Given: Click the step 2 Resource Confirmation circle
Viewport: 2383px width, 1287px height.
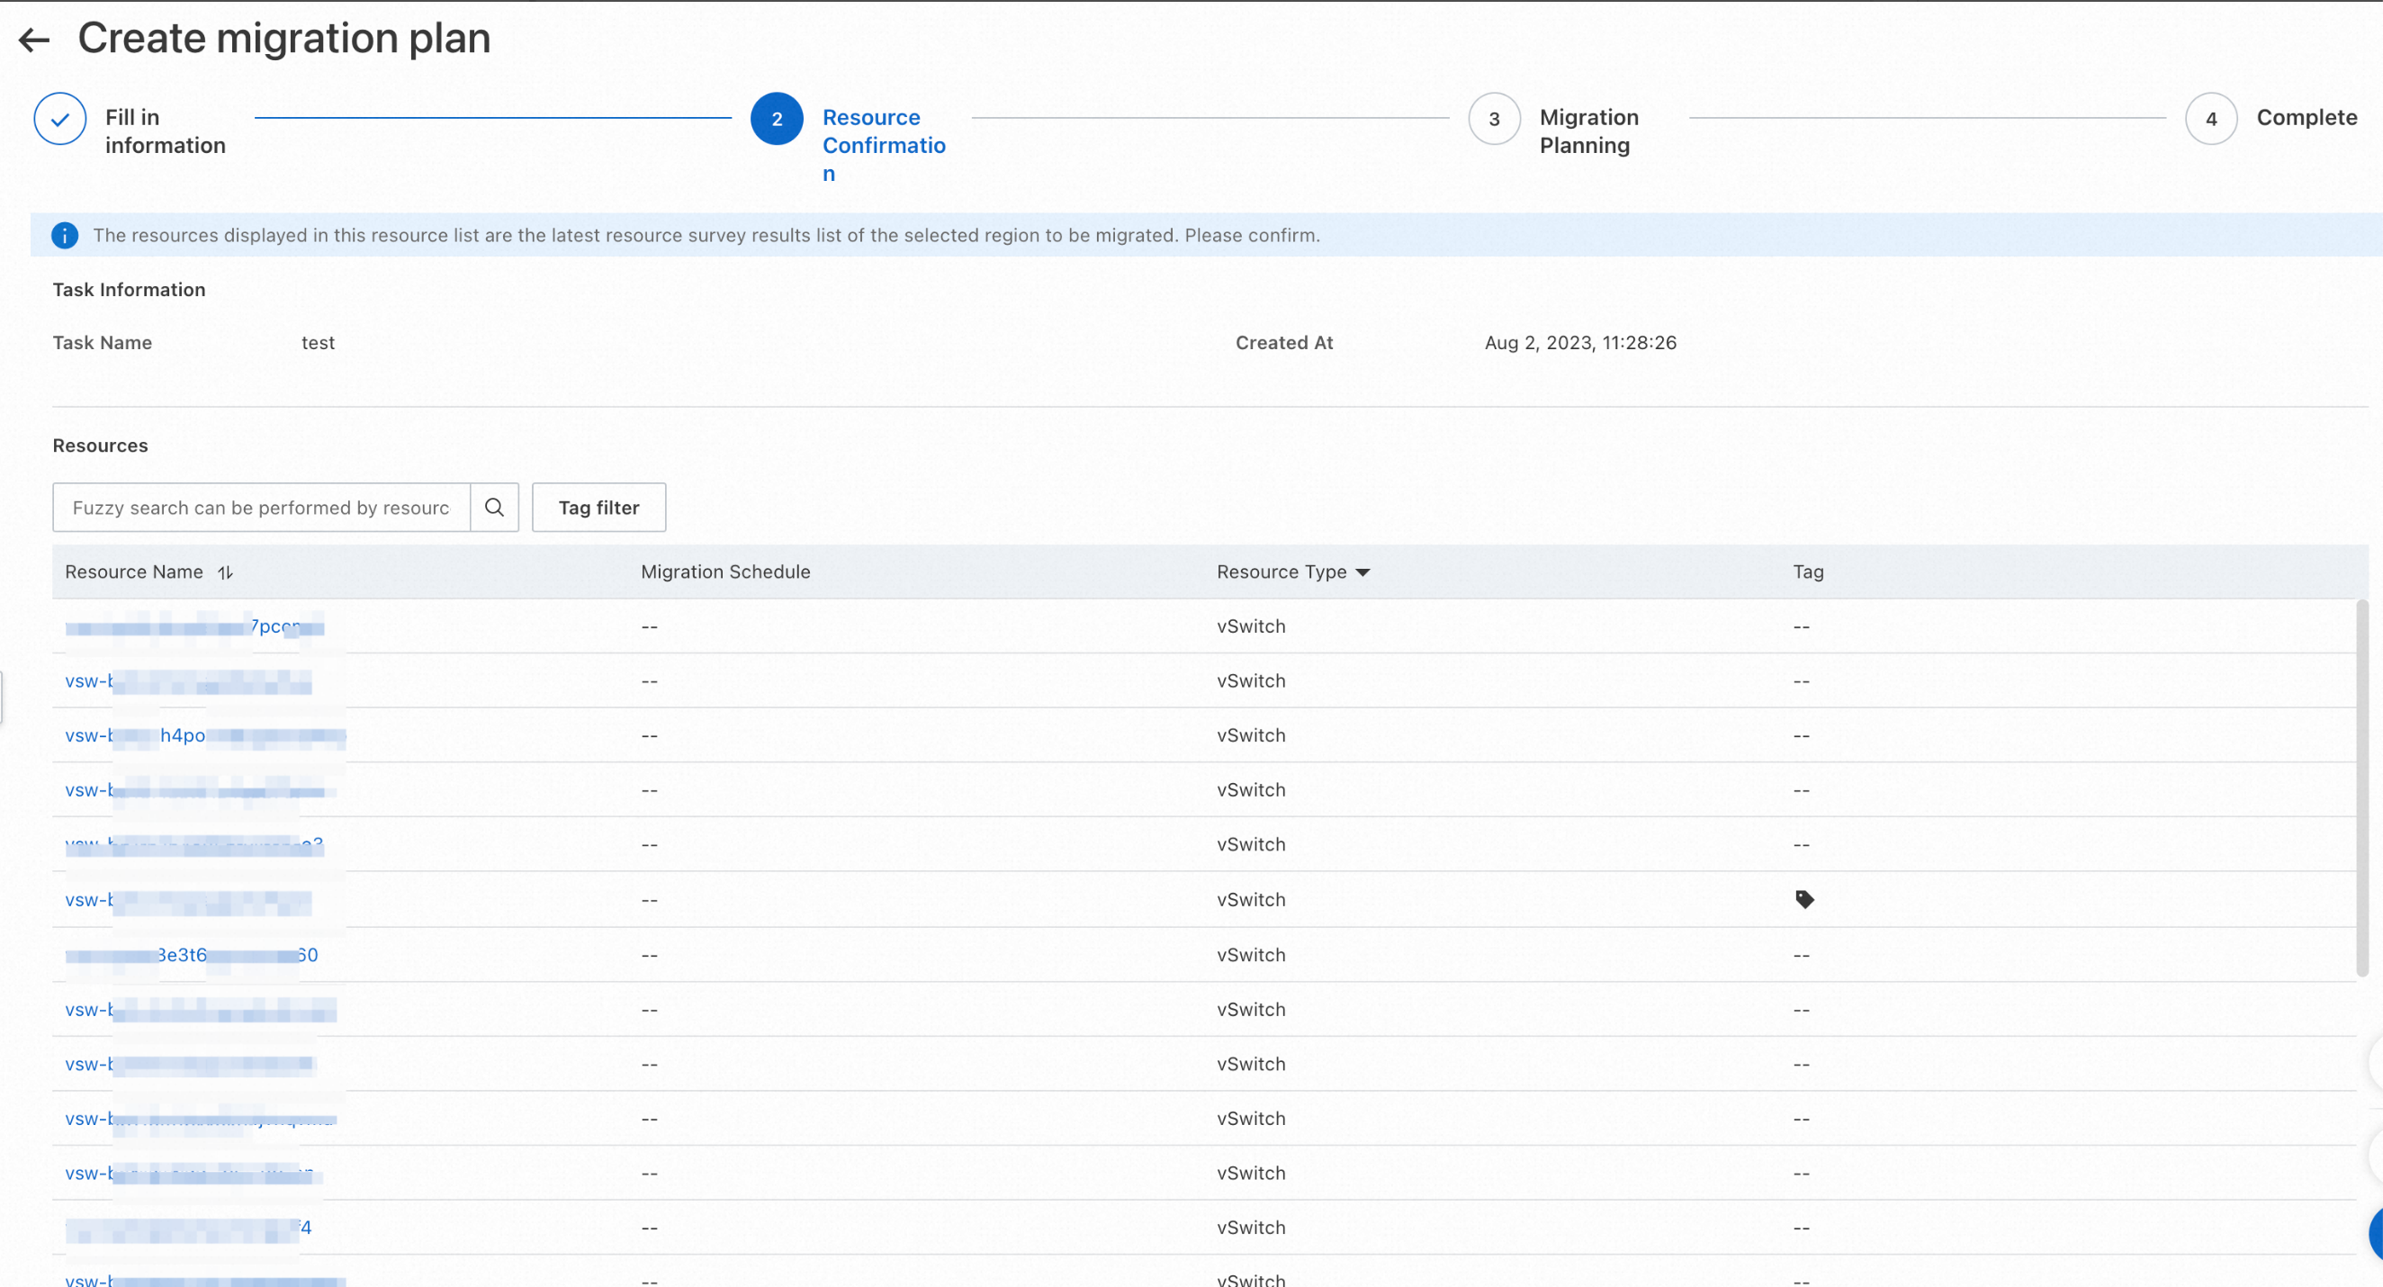Looking at the screenshot, I should 776,119.
